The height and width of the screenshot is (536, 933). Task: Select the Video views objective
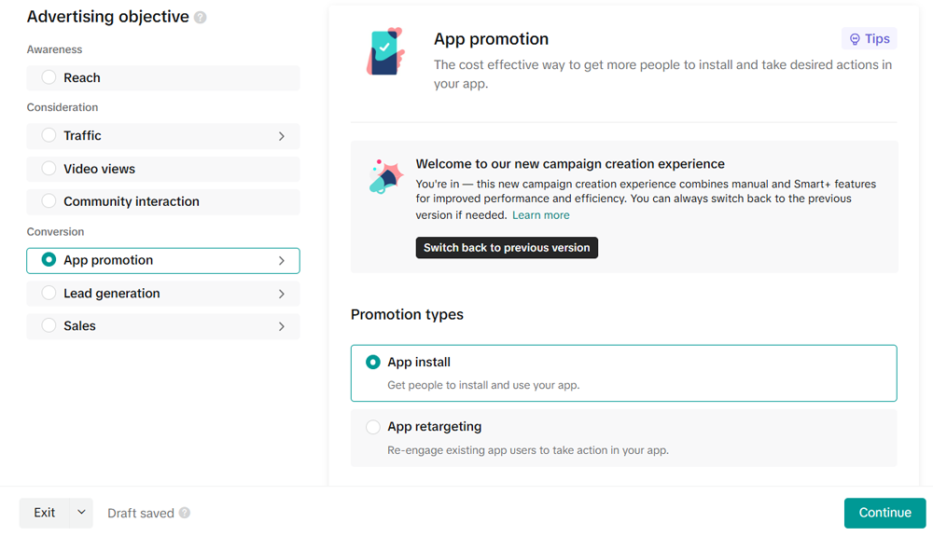pyautogui.click(x=49, y=169)
